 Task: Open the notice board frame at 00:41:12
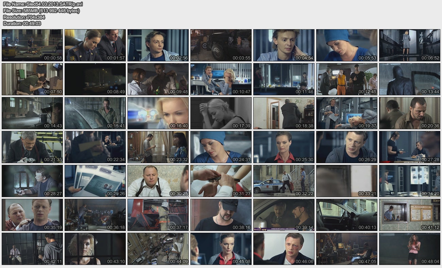[410, 215]
